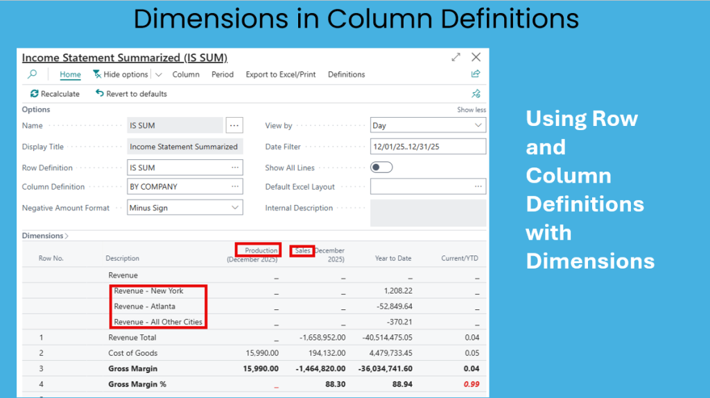
Task: Open Name lookup with the ellipsis button
Action: tap(234, 125)
